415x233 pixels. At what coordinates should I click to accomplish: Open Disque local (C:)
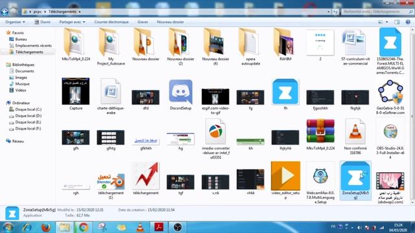(29, 109)
